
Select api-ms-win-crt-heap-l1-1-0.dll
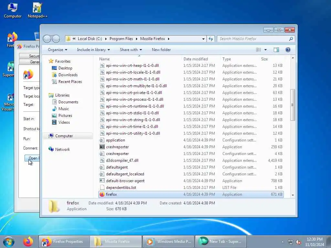click(191, 65)
